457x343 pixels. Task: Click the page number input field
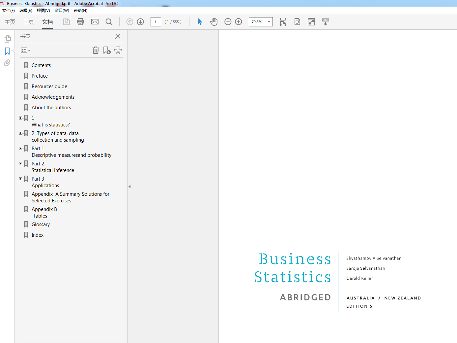(x=156, y=22)
